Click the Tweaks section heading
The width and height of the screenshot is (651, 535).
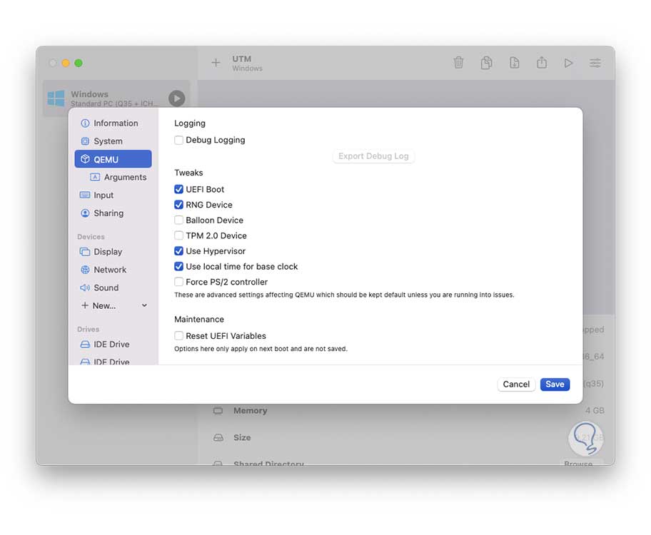click(188, 173)
